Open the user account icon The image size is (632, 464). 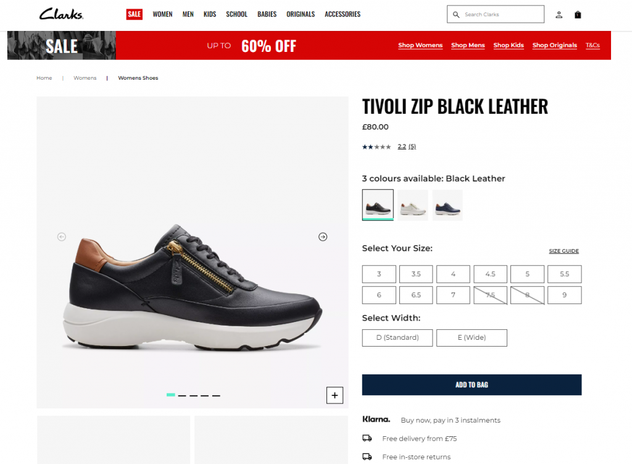pos(559,15)
